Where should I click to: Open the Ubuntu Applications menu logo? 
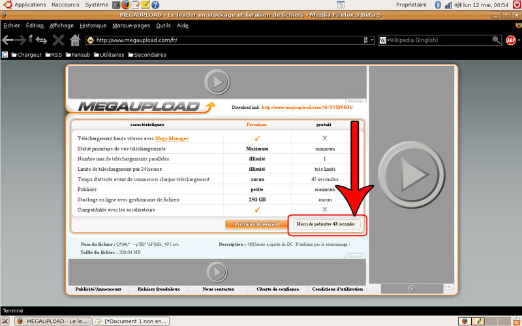7,5
